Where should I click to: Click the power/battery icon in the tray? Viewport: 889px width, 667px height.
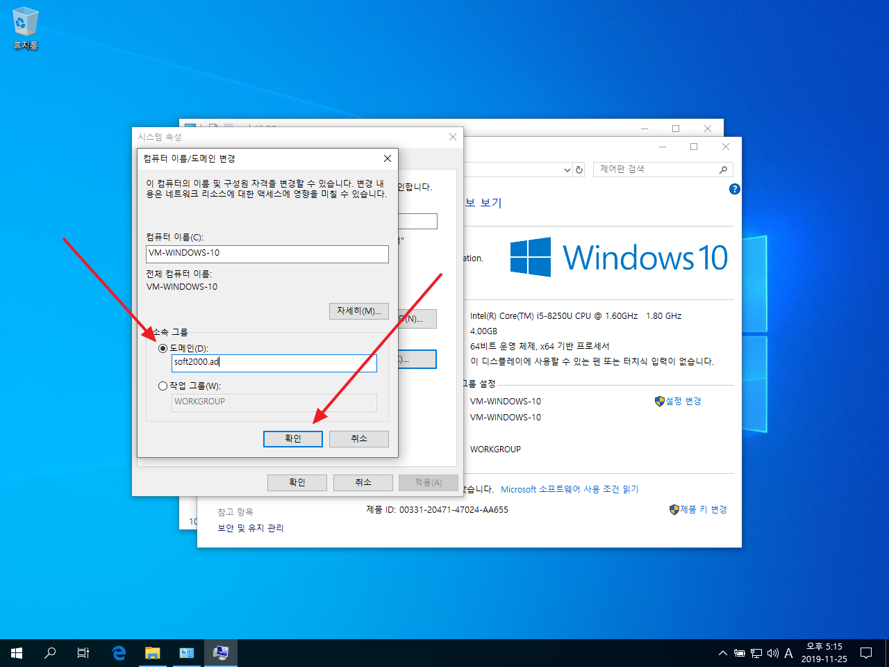pyautogui.click(x=740, y=653)
